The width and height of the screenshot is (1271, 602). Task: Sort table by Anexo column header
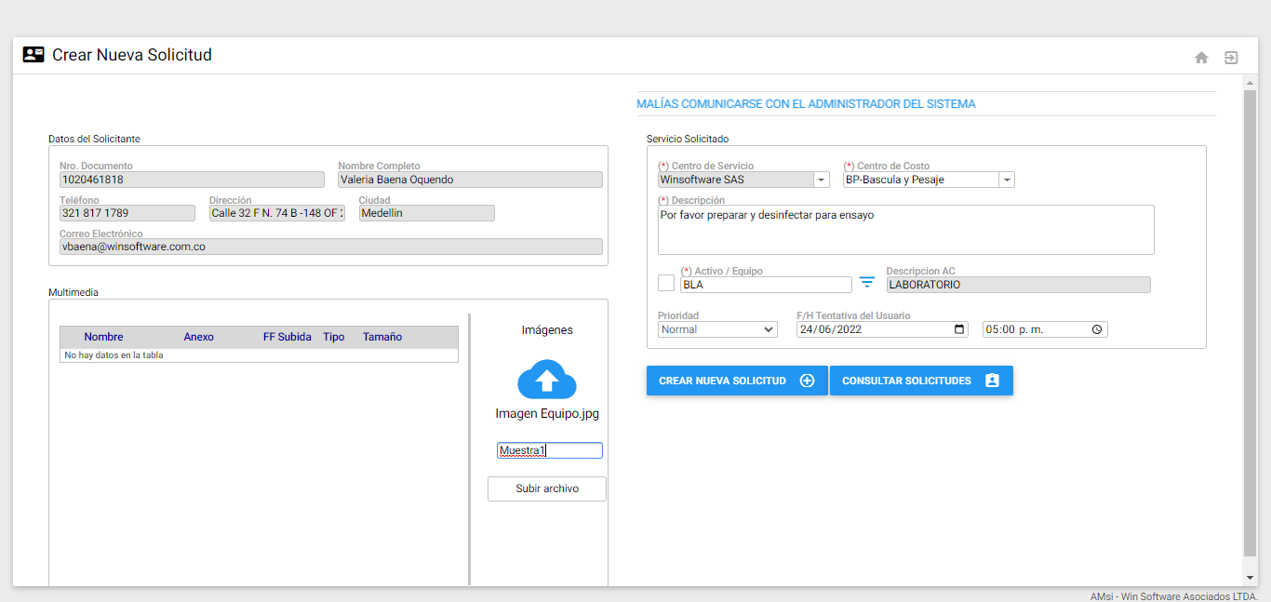[x=199, y=337]
